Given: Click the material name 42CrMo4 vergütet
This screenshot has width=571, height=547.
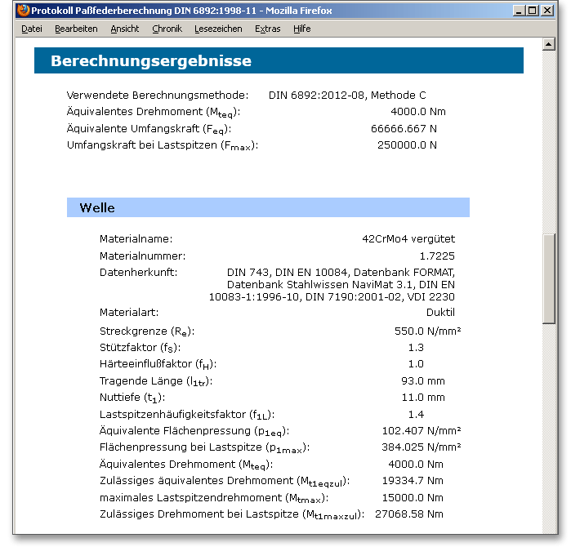Looking at the screenshot, I should point(408,239).
